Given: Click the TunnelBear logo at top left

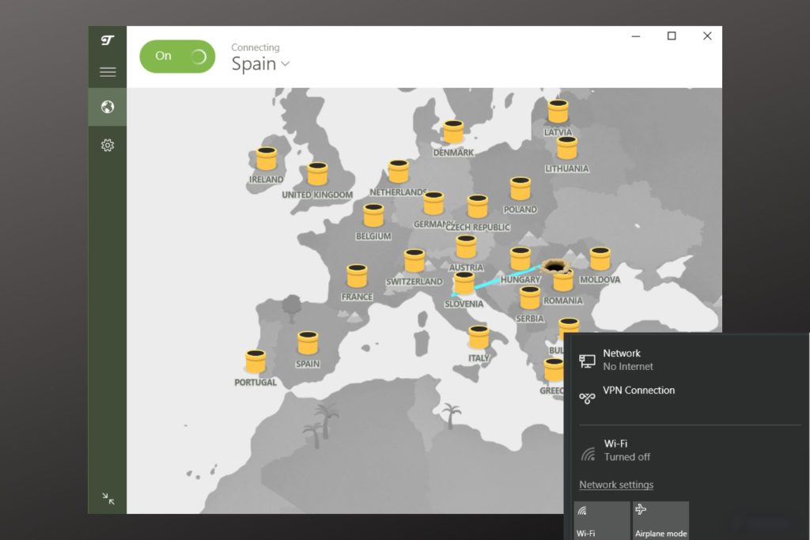Looking at the screenshot, I should [x=108, y=39].
